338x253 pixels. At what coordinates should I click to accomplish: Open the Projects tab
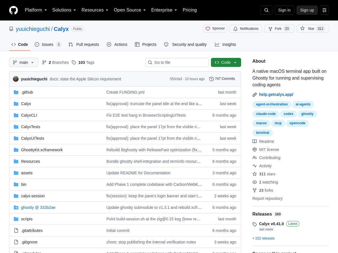[146, 44]
